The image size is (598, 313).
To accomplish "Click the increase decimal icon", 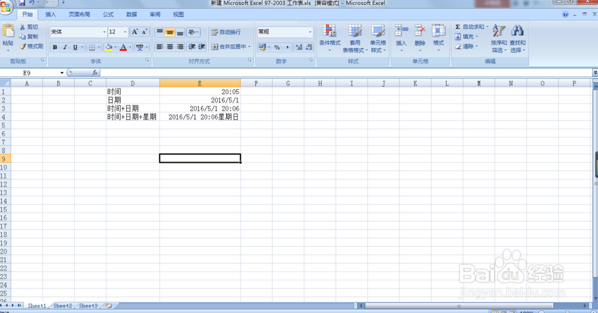I will click(299, 47).
